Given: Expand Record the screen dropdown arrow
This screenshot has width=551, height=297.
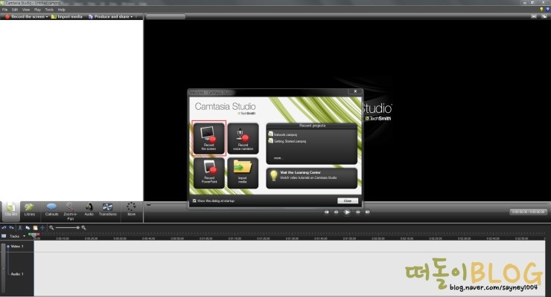Looking at the screenshot, I should tap(47, 17).
